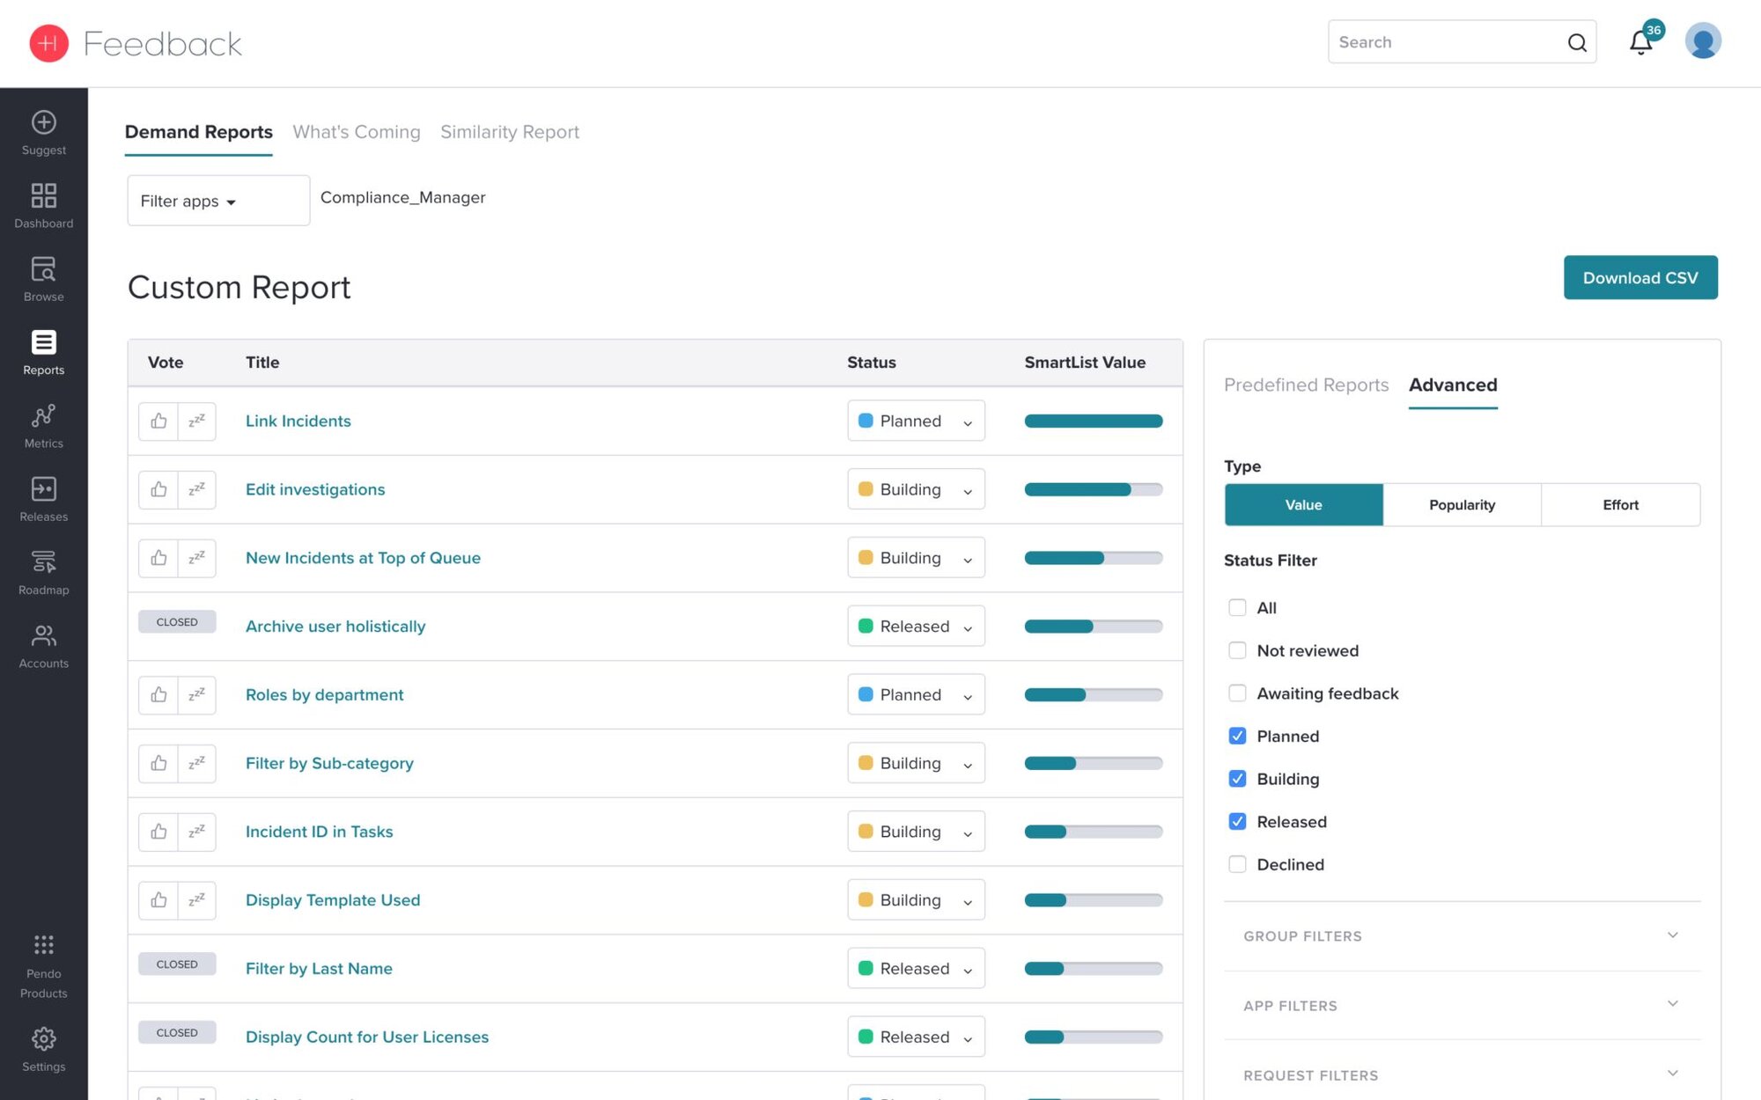Upvote New Incidents at Top of Queue

[x=158, y=558]
